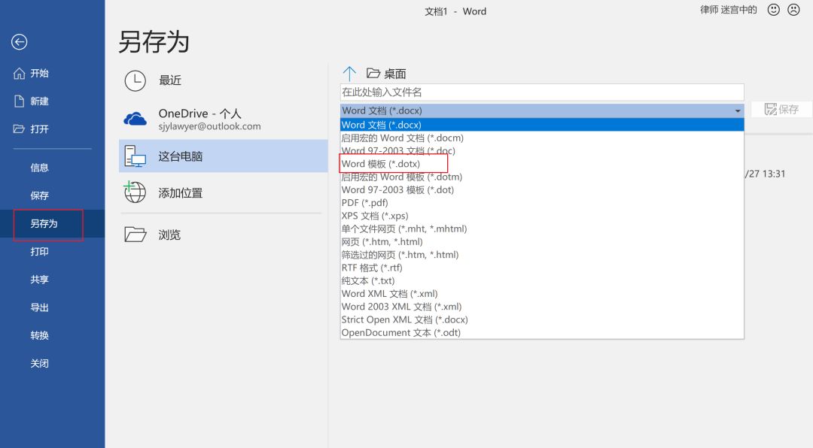Viewport: 813px width, 448px height.
Task: Send a frown feedback face
Action: [x=794, y=10]
